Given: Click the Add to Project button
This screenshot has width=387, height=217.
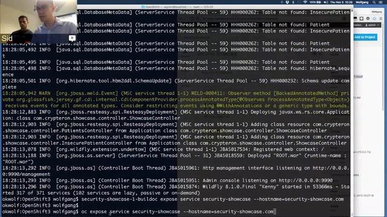Looking at the screenshot, I should click(x=365, y=37).
